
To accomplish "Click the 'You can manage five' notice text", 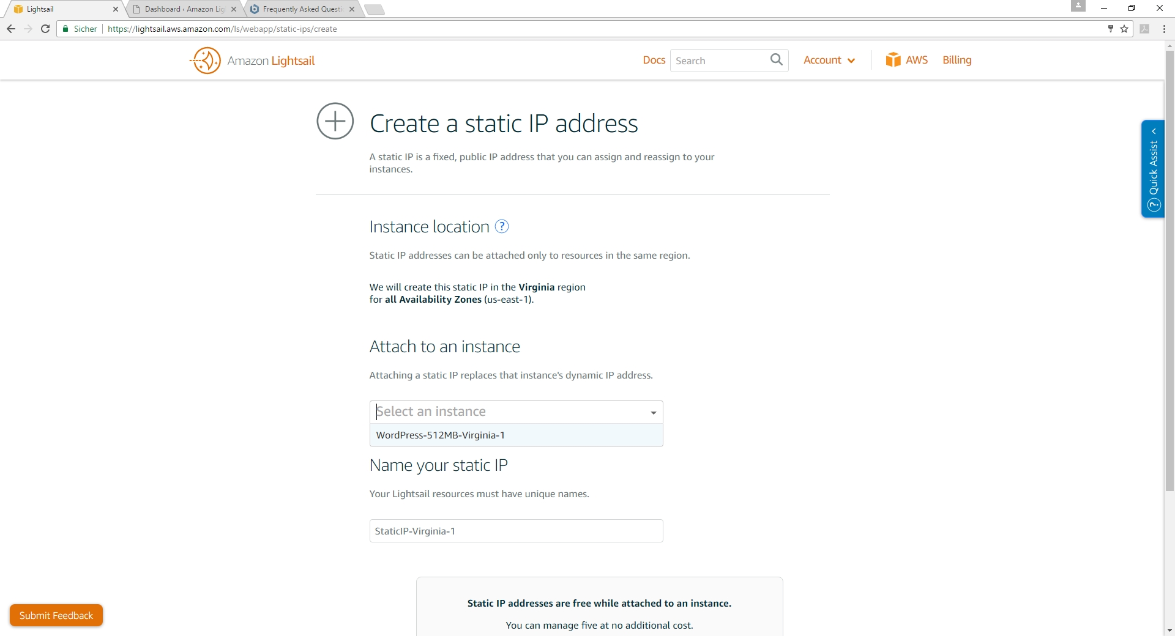I will [599, 625].
